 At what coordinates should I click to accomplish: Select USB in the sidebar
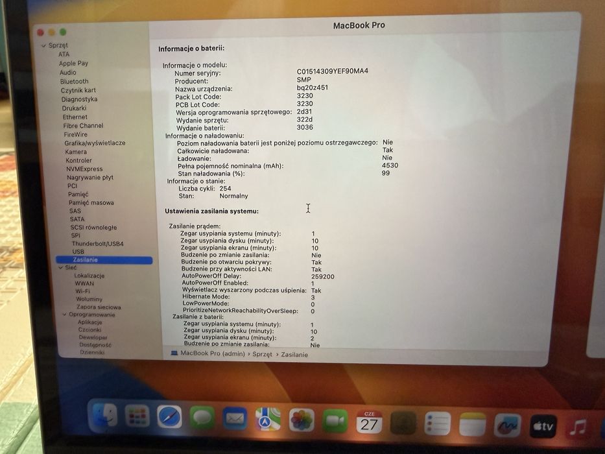pyautogui.click(x=78, y=252)
